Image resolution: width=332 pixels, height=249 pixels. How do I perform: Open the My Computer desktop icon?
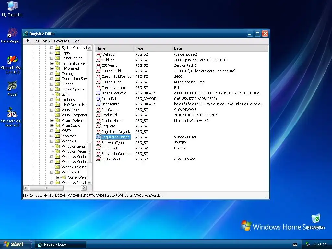[12, 8]
